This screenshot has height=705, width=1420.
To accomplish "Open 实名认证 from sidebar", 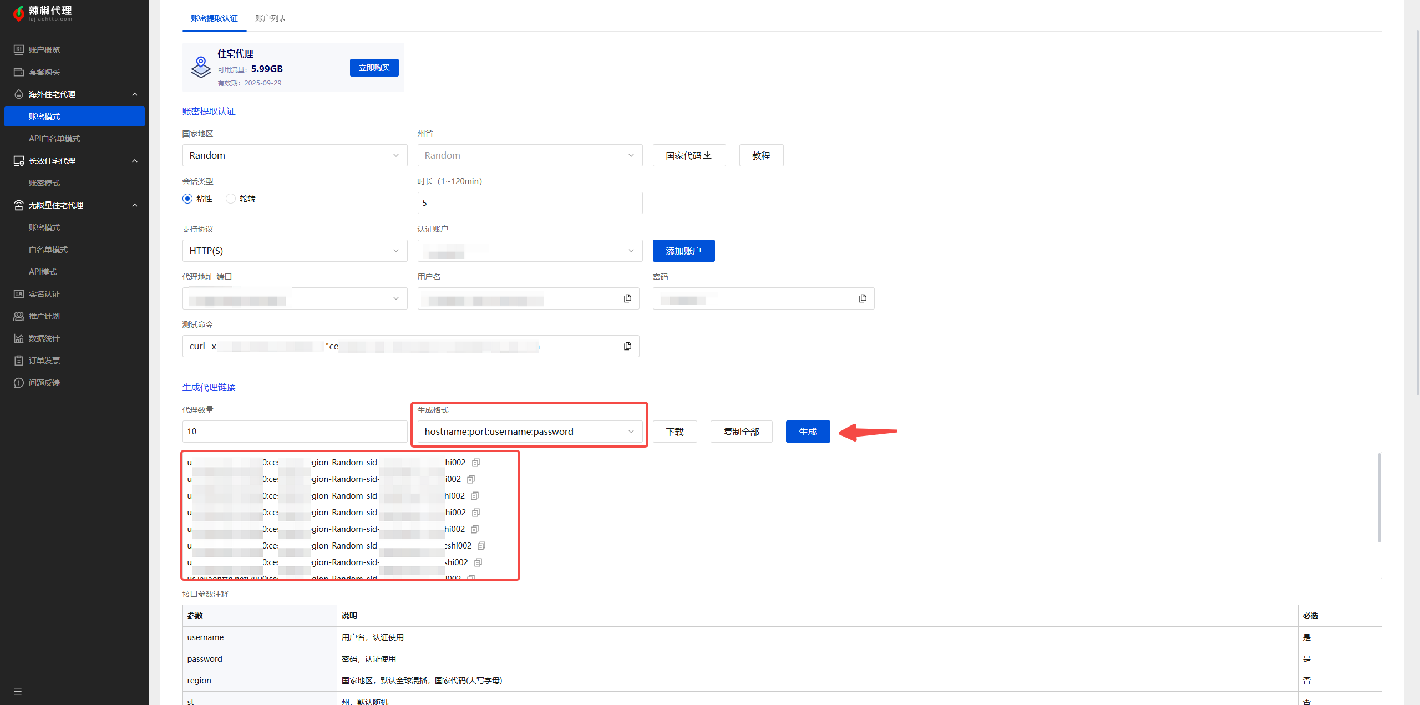I will (44, 294).
